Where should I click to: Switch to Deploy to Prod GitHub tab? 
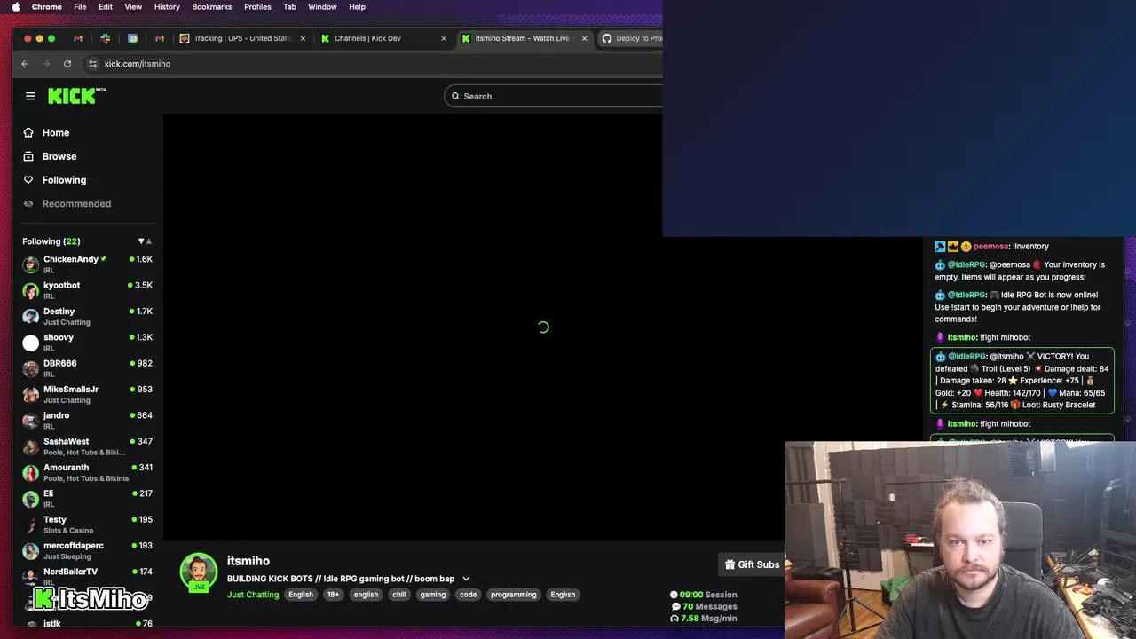(x=632, y=38)
